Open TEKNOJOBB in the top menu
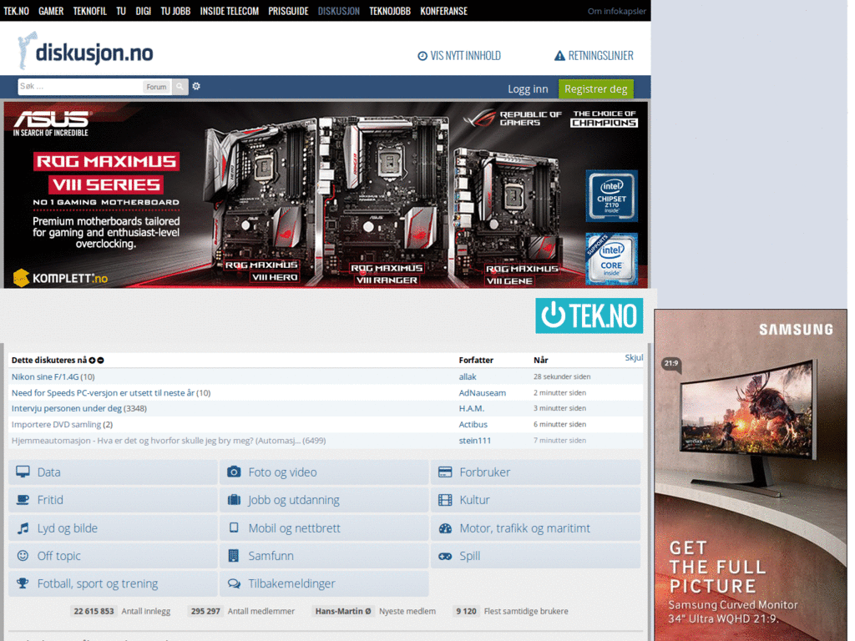This screenshot has width=855, height=641. click(x=390, y=11)
